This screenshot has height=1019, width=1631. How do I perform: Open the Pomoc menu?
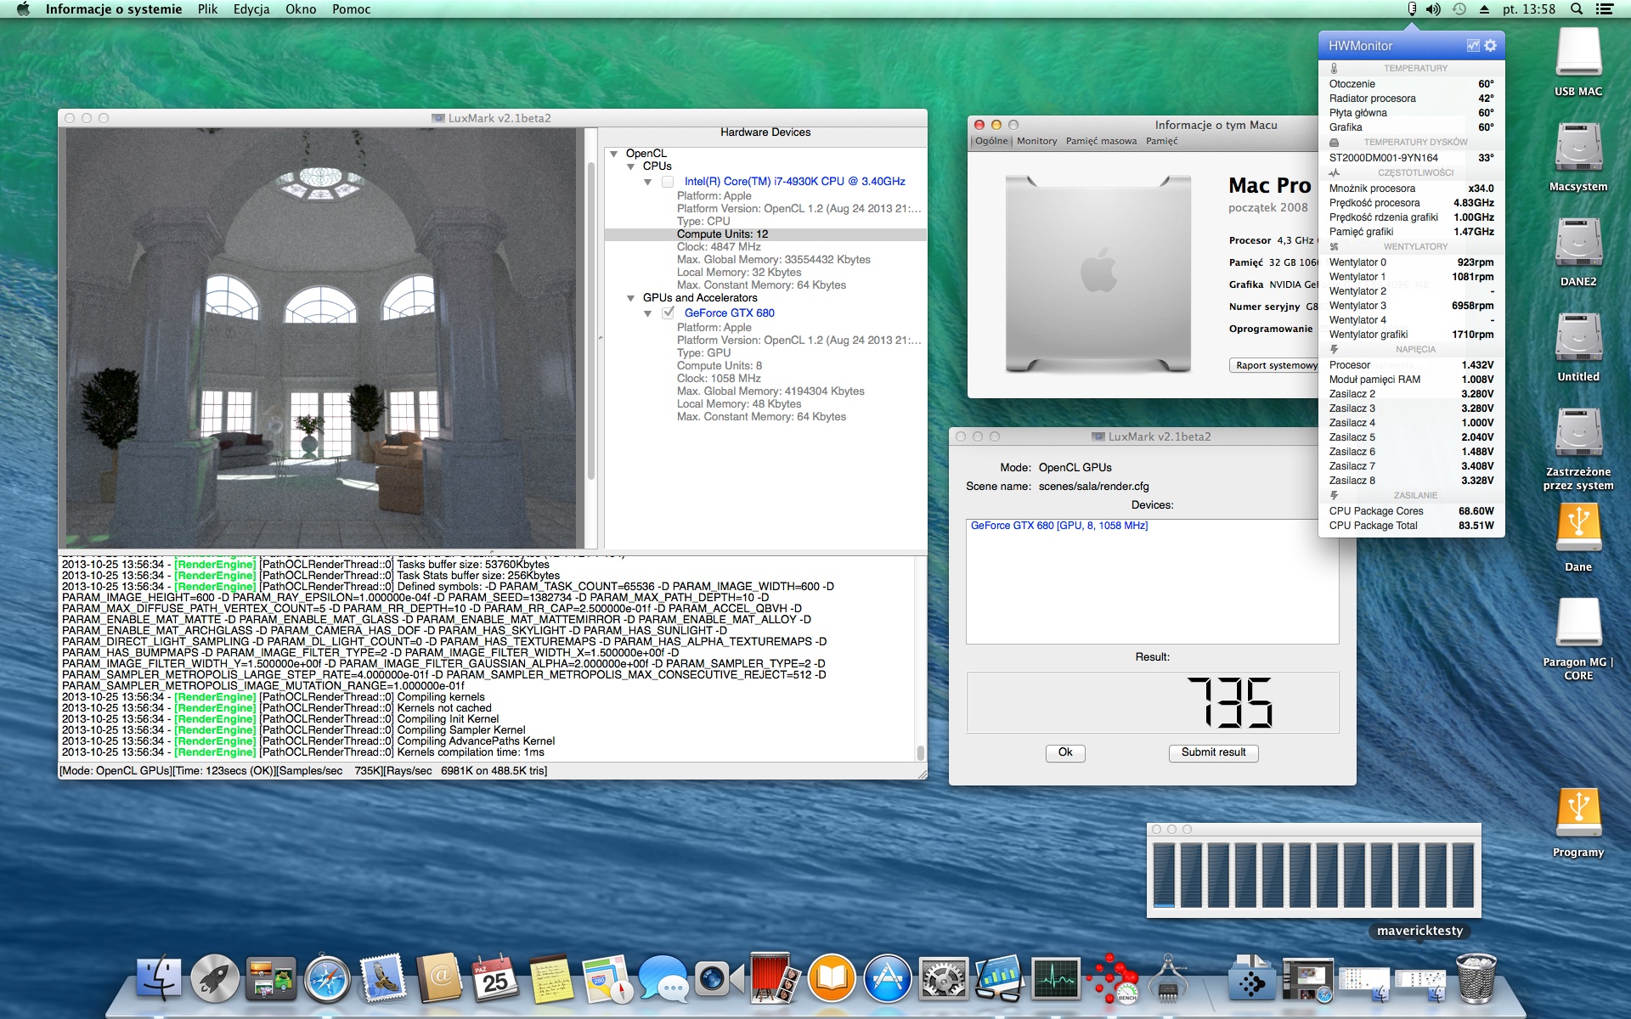(351, 9)
